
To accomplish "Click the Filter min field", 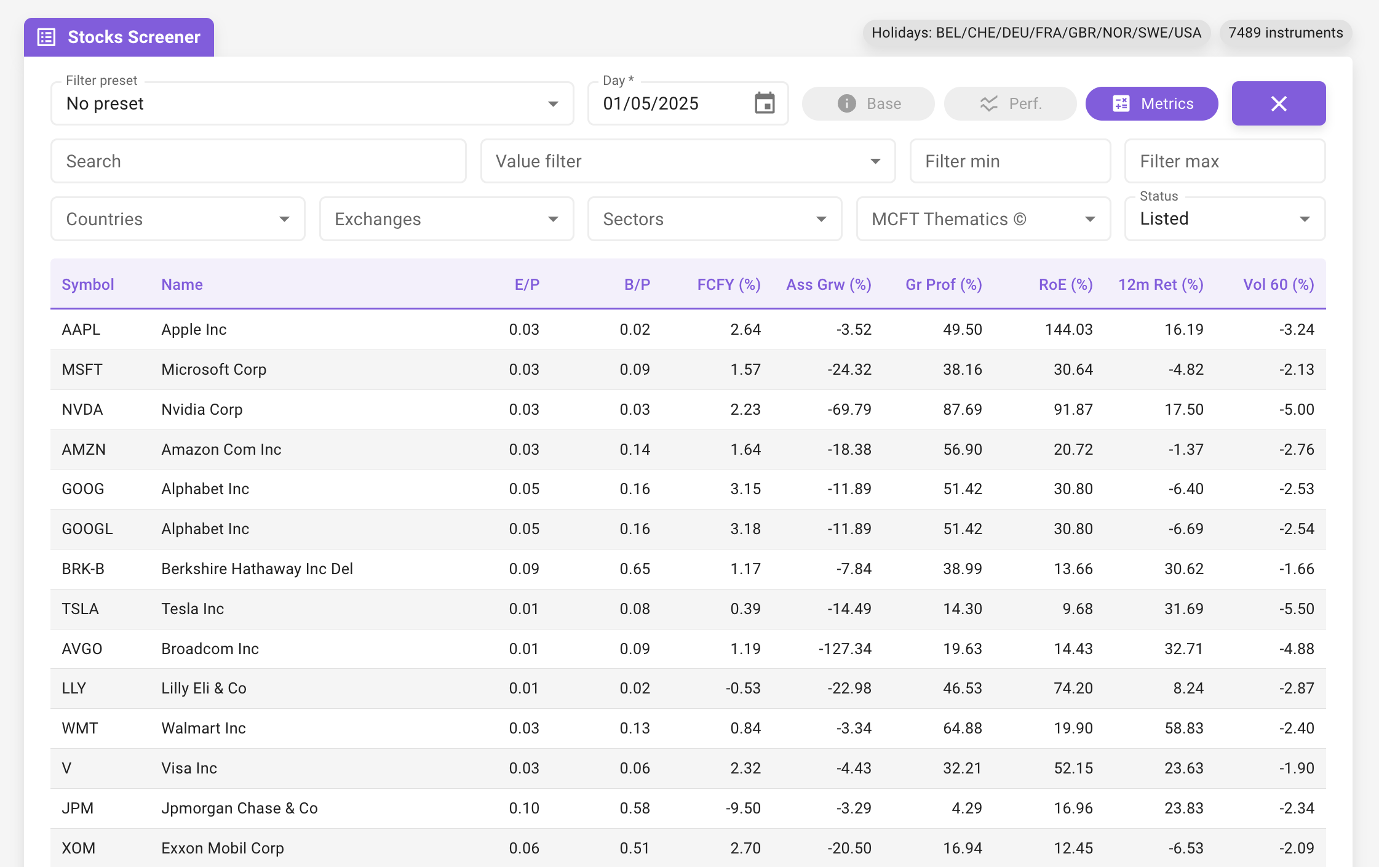I will [1010, 161].
